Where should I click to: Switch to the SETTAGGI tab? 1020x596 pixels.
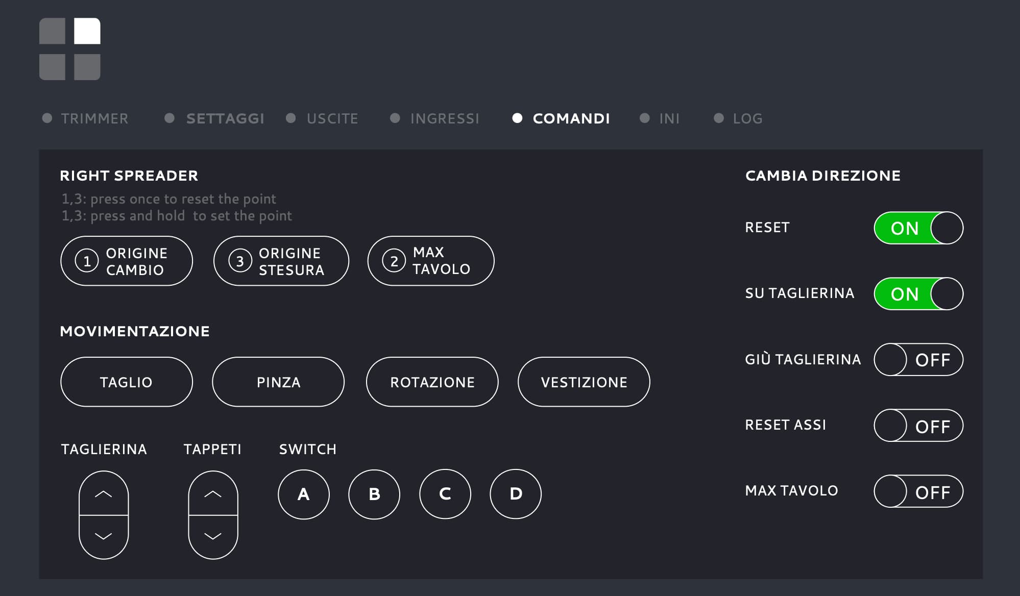[x=214, y=118]
